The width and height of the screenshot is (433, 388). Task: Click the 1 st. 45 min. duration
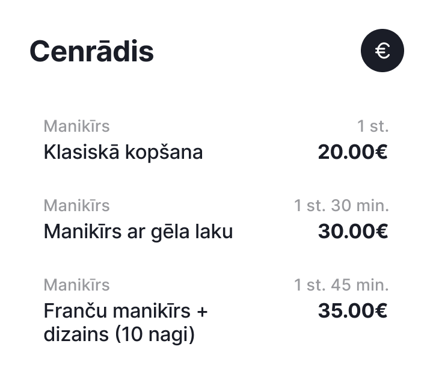click(x=342, y=285)
